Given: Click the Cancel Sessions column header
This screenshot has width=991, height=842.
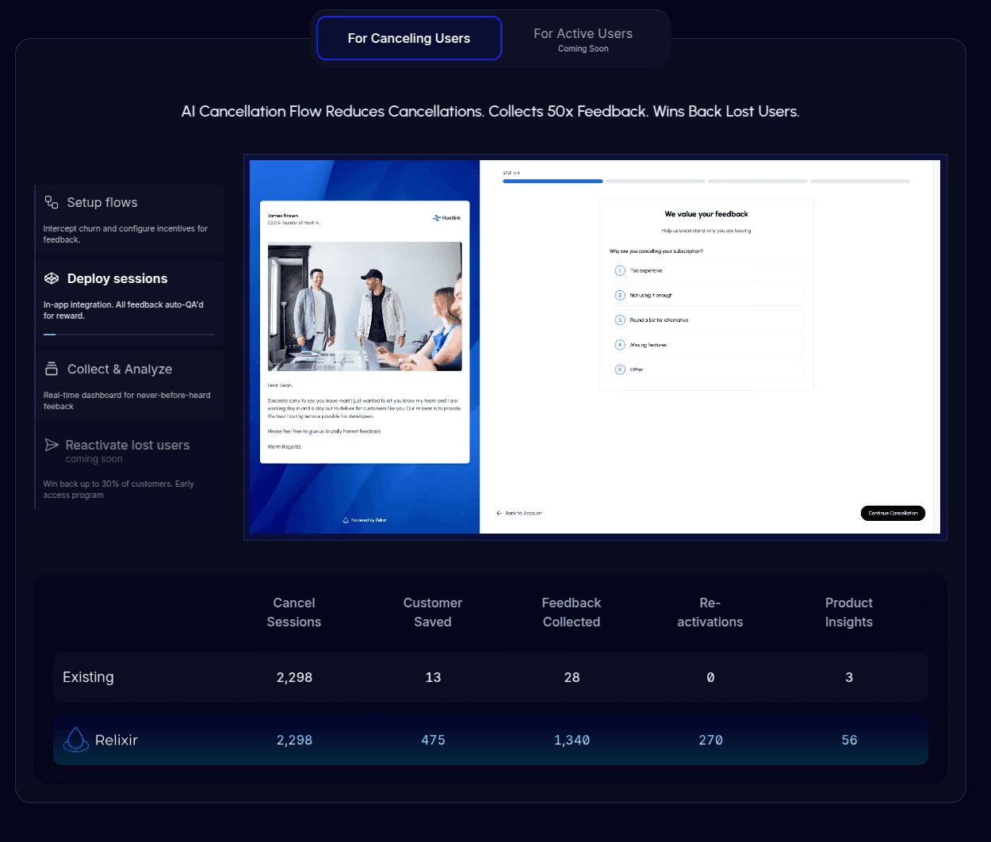Looking at the screenshot, I should pyautogui.click(x=294, y=612).
